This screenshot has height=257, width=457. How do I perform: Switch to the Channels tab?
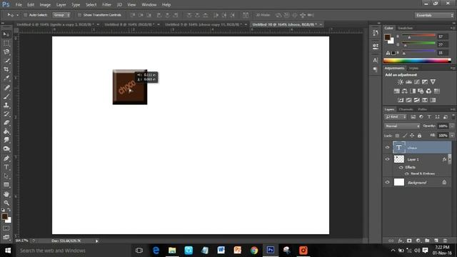(x=406, y=109)
